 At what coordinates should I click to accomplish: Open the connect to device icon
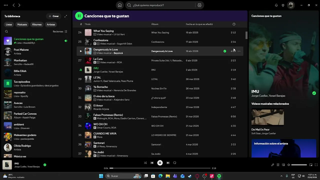coord(283,165)
